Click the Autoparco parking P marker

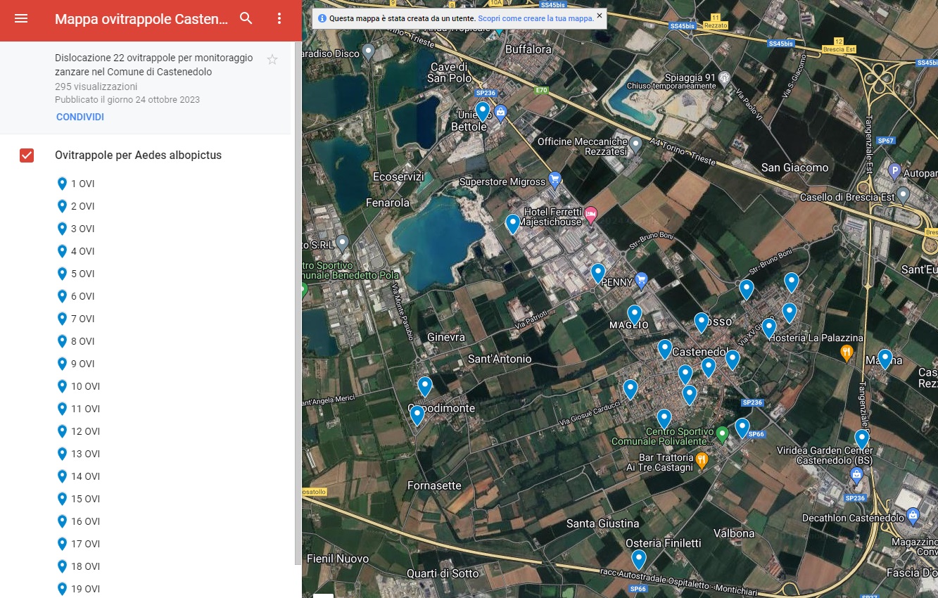coord(895,170)
